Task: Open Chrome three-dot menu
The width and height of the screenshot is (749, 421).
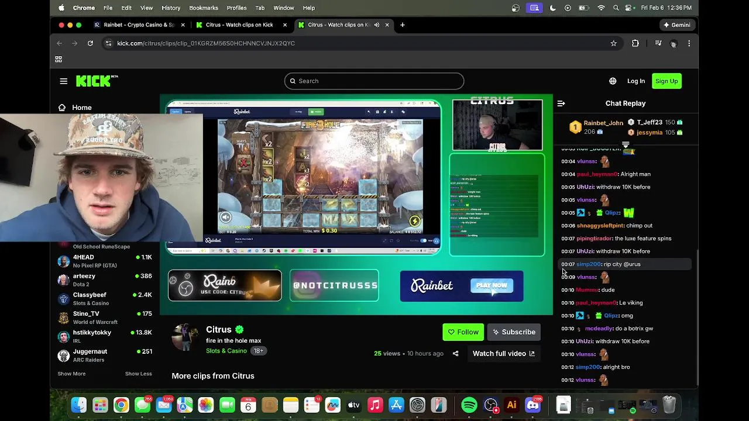Action: (689, 43)
